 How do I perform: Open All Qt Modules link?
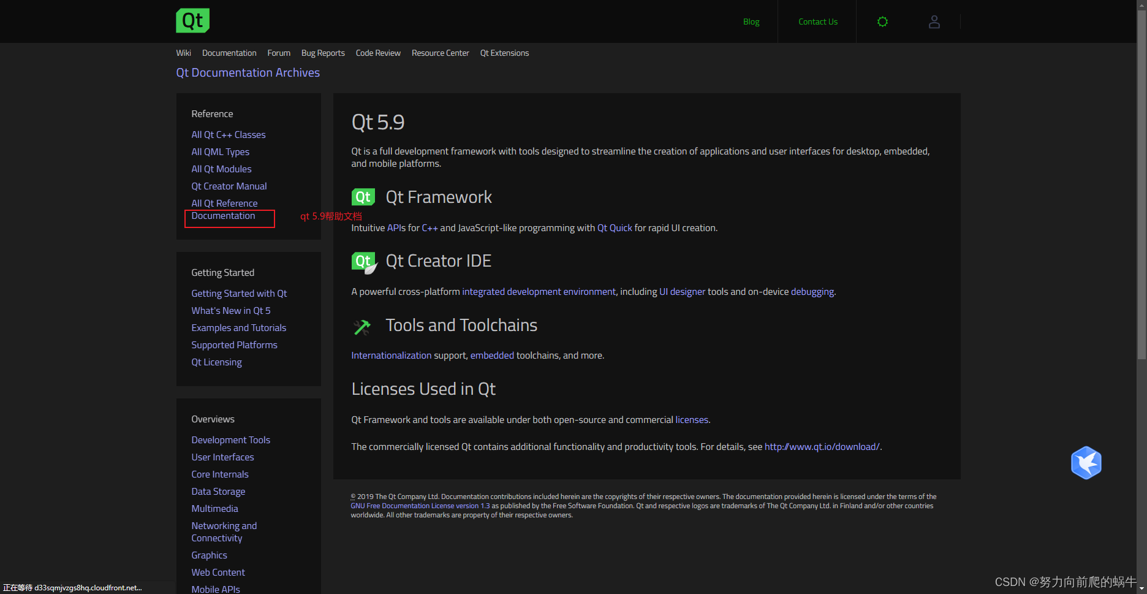tap(221, 169)
